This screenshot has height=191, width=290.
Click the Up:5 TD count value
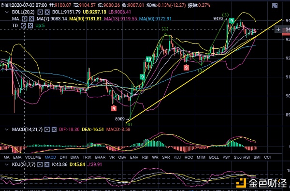pyautogui.click(x=40, y=26)
